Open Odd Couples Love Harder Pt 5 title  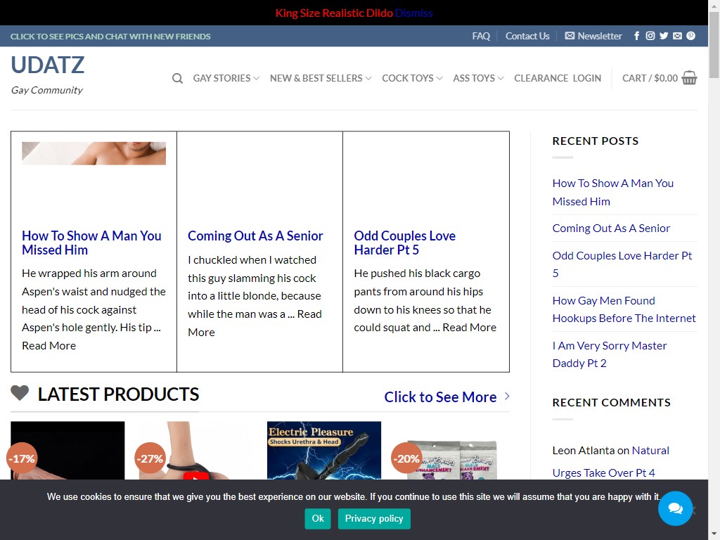(x=404, y=243)
